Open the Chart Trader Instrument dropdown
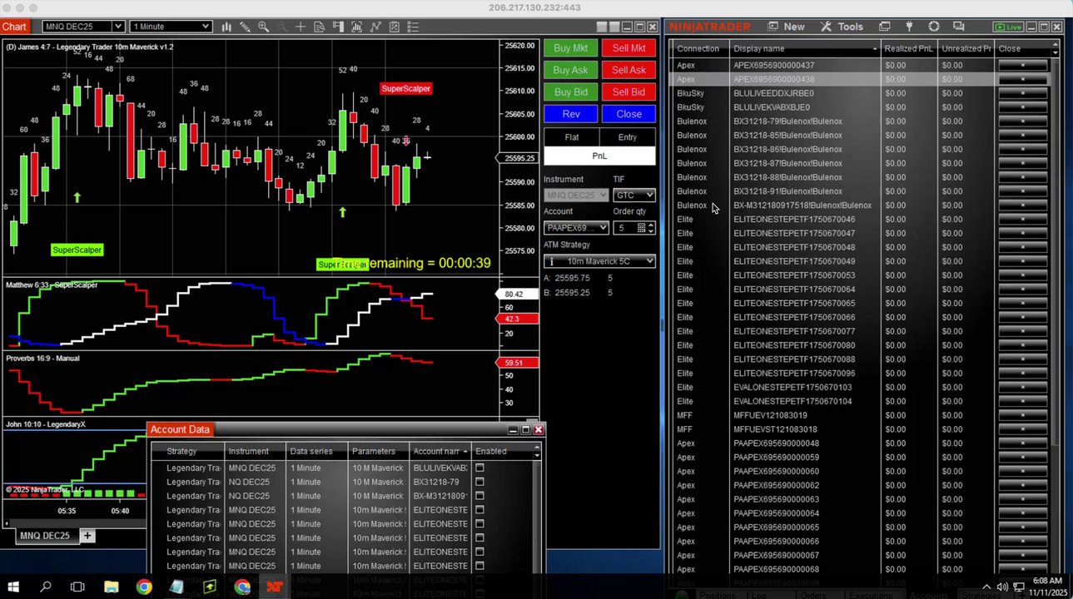 (x=576, y=195)
